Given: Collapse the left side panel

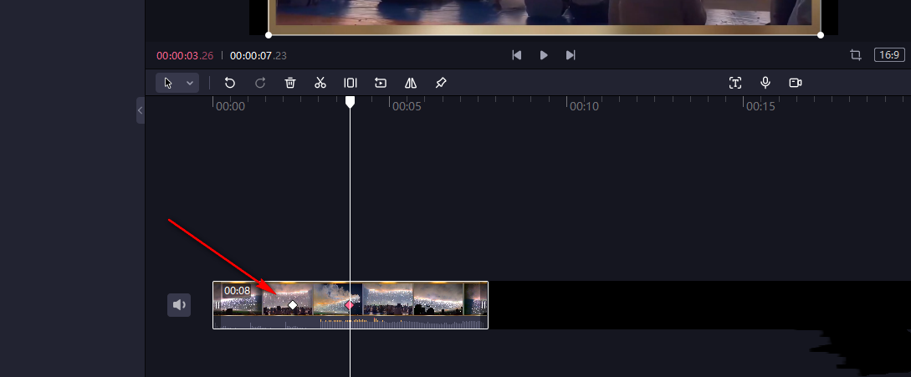Looking at the screenshot, I should 141,110.
